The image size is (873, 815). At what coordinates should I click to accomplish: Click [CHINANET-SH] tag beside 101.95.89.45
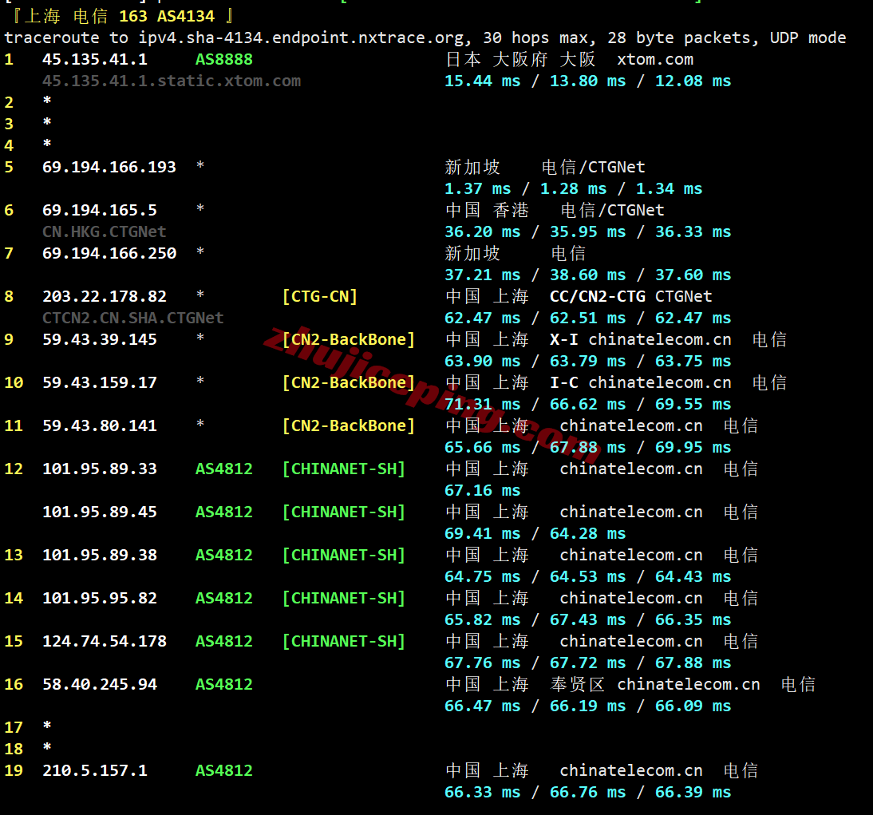(343, 512)
